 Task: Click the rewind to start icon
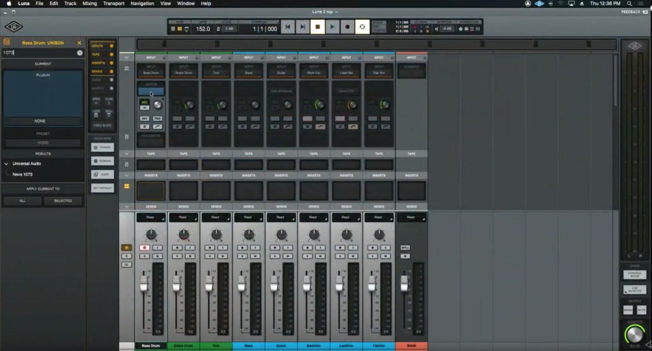[287, 27]
